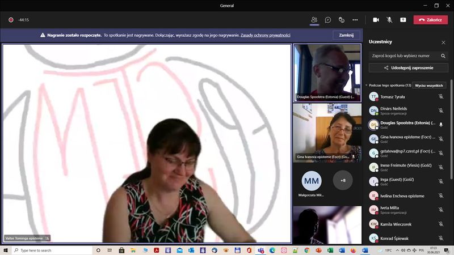Click muted mic icon next to Inese Freimute
The image size is (454, 255).
[x=441, y=167]
